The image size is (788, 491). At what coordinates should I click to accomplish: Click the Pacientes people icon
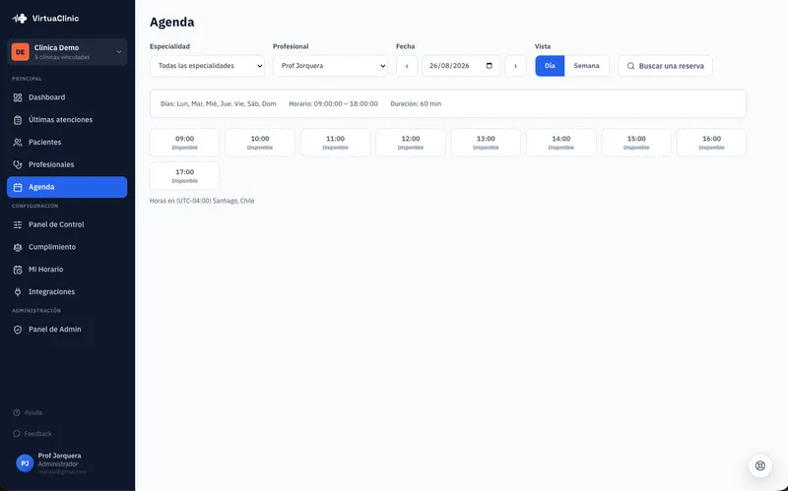pos(18,142)
